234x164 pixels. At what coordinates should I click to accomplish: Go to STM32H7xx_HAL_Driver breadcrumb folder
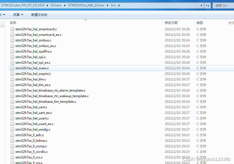click(x=86, y=5)
